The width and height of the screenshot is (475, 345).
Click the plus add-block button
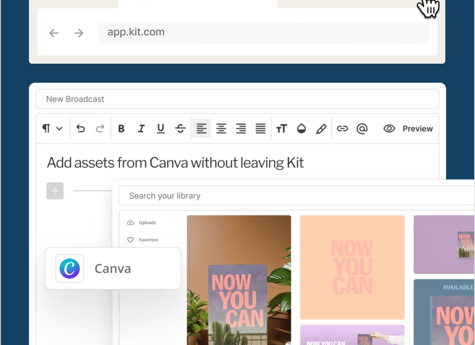point(55,191)
